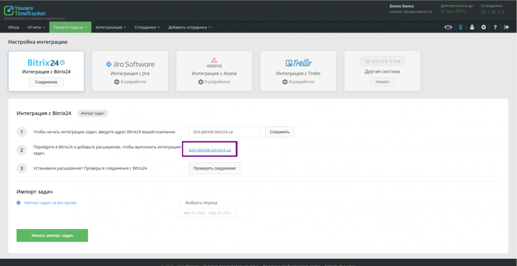
Task: Open the handshake partnership icon
Action: point(448,27)
